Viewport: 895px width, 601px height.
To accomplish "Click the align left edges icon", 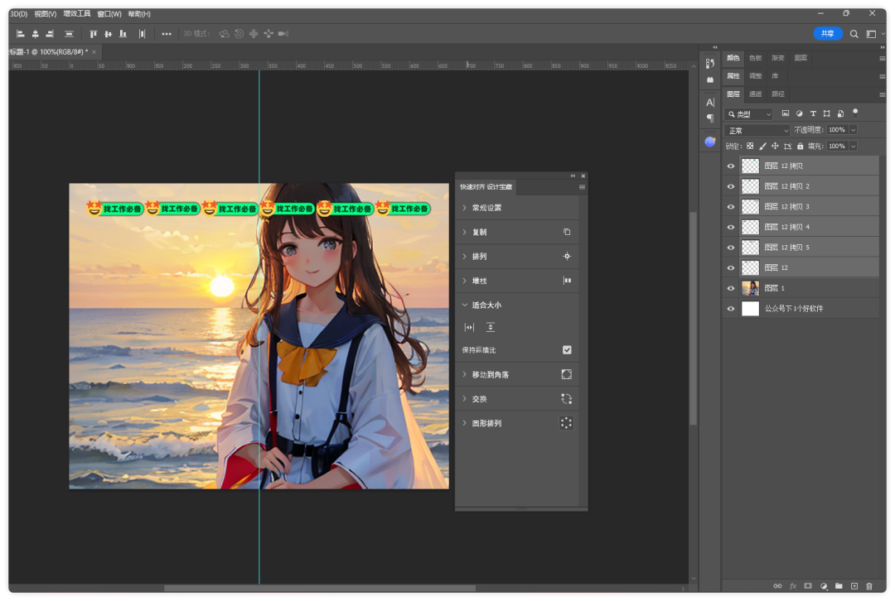I will [x=20, y=34].
